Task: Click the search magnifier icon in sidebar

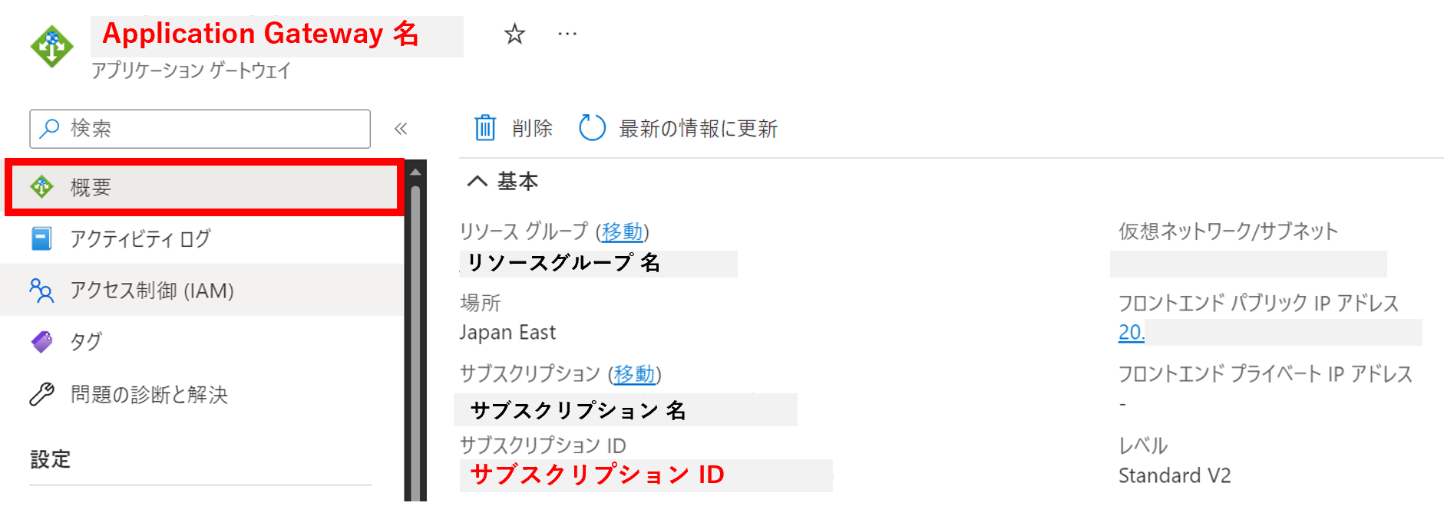Action: (x=50, y=128)
